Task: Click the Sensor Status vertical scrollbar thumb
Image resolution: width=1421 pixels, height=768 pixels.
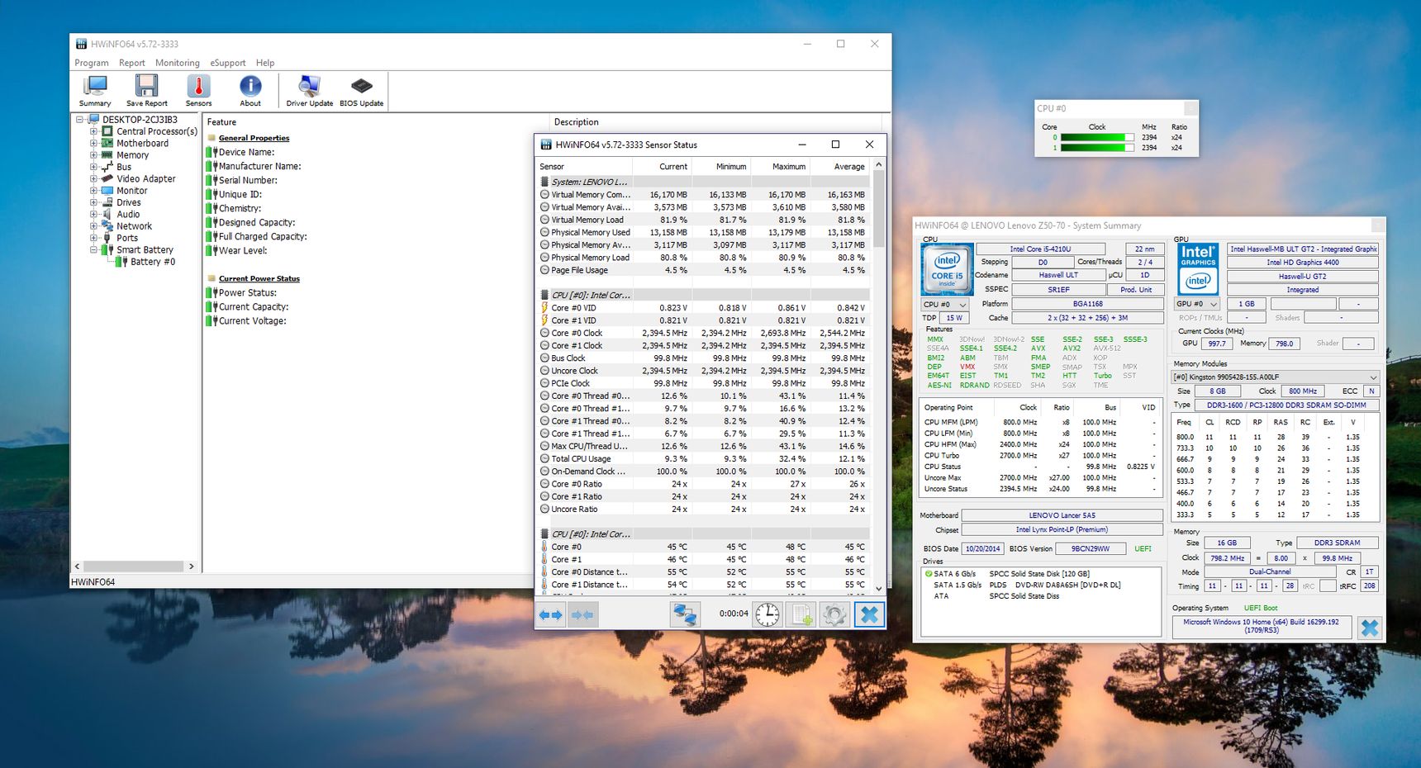Action: (x=878, y=208)
